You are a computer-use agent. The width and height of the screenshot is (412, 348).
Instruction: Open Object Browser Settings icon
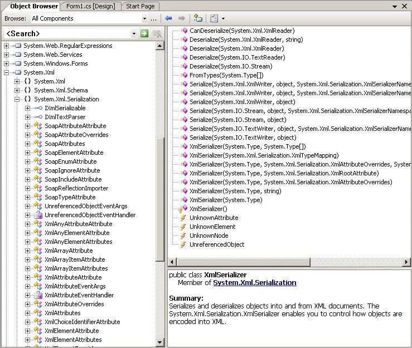pos(214,18)
